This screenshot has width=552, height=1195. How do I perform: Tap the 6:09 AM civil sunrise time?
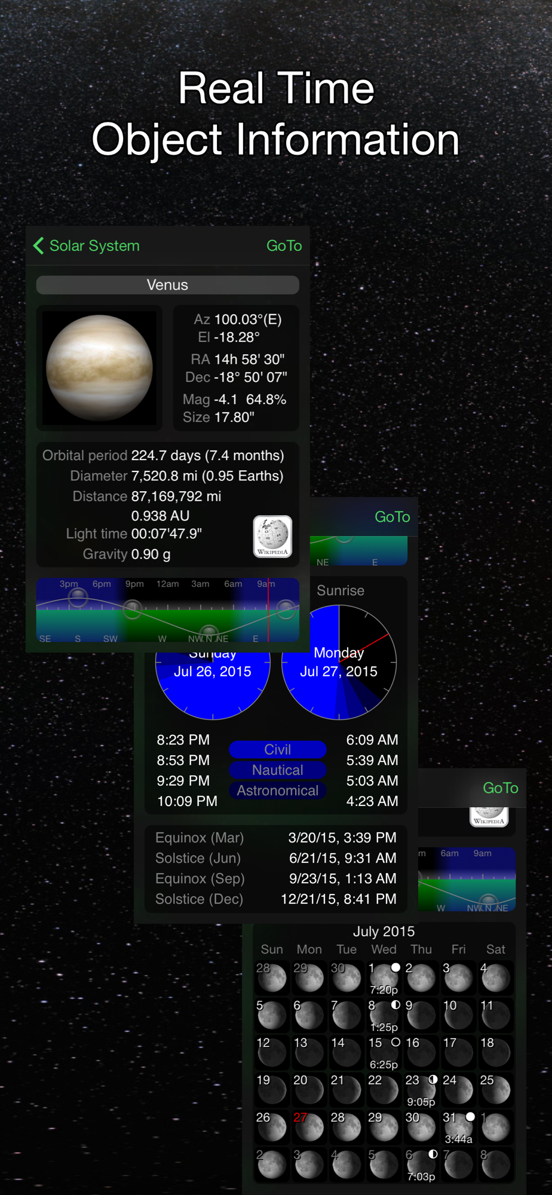372,740
